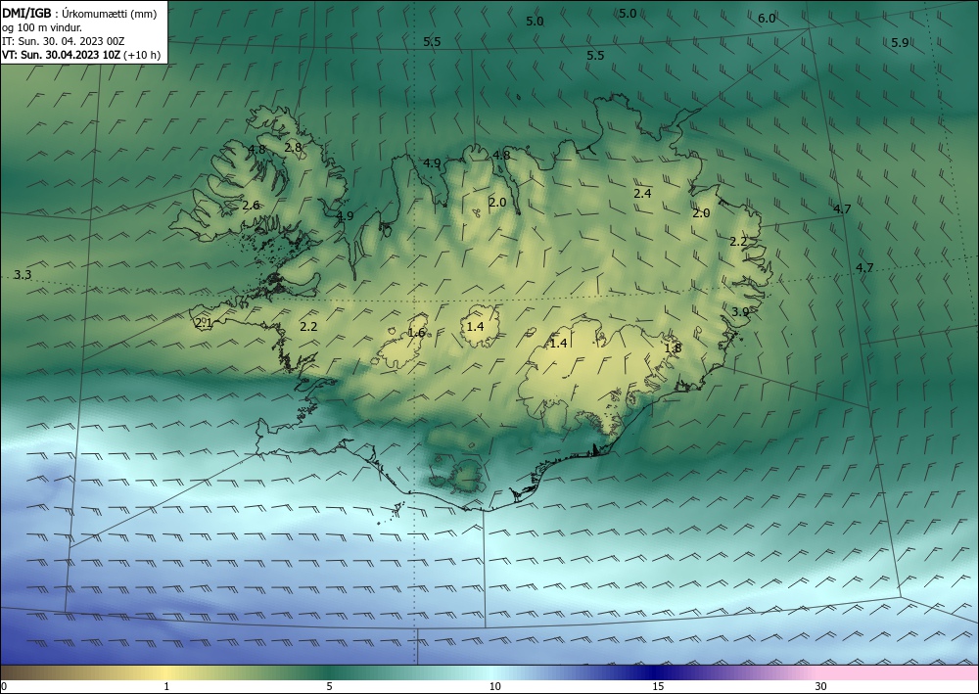The image size is (979, 694).
Task: Click the 'VT: Sun. 30.04.2023 10Z (+10 h)' line
Action: tap(81, 55)
